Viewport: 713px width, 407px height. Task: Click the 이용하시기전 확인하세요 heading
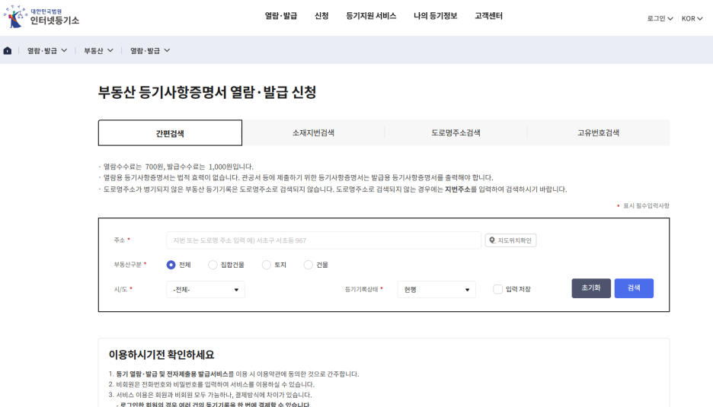161,355
